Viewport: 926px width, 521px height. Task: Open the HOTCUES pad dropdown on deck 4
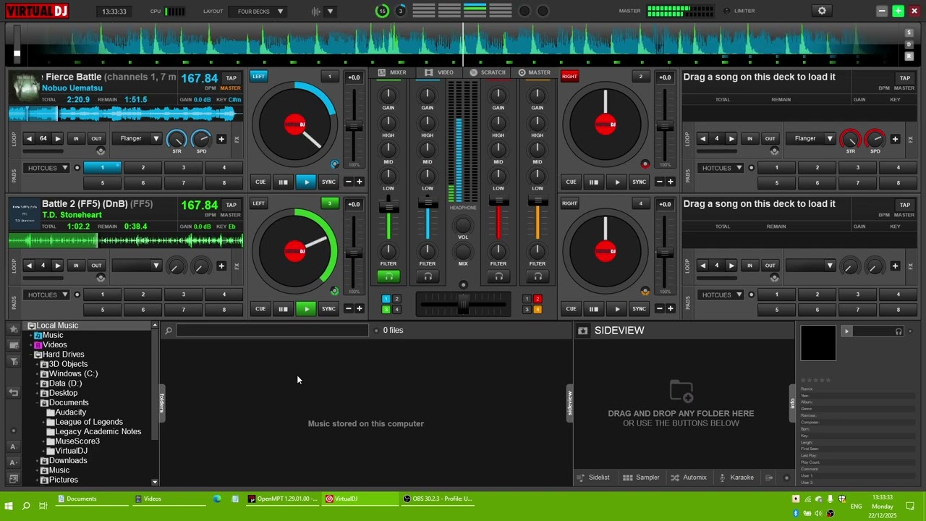coord(721,295)
